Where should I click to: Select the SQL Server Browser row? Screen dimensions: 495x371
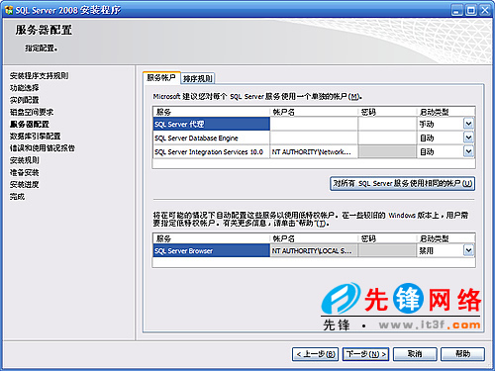click(x=212, y=250)
